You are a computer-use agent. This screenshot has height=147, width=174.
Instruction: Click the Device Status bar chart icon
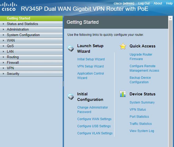click(123, 94)
